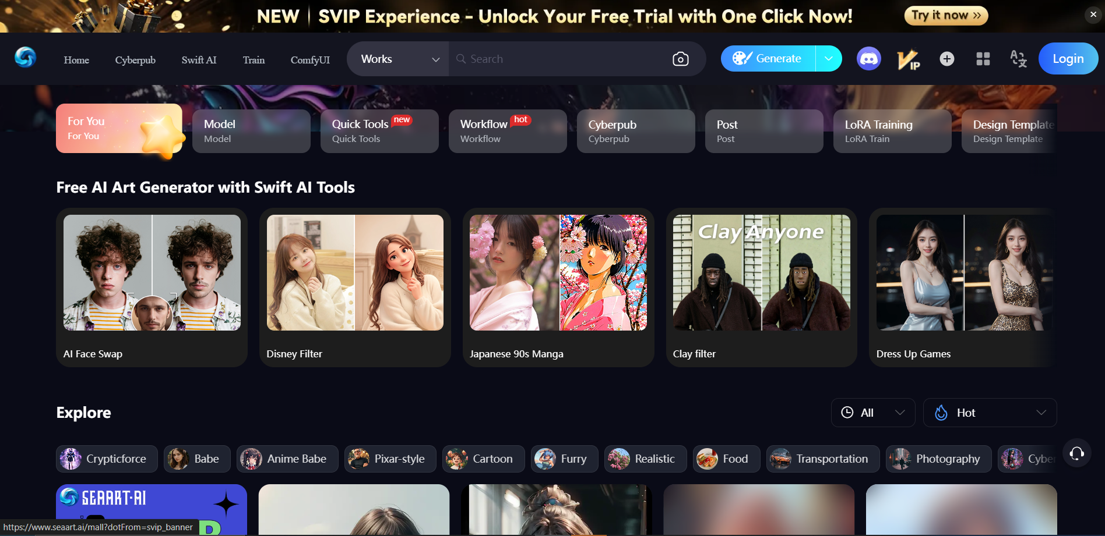Open the language translation icon
The width and height of the screenshot is (1105, 536).
point(1018,59)
